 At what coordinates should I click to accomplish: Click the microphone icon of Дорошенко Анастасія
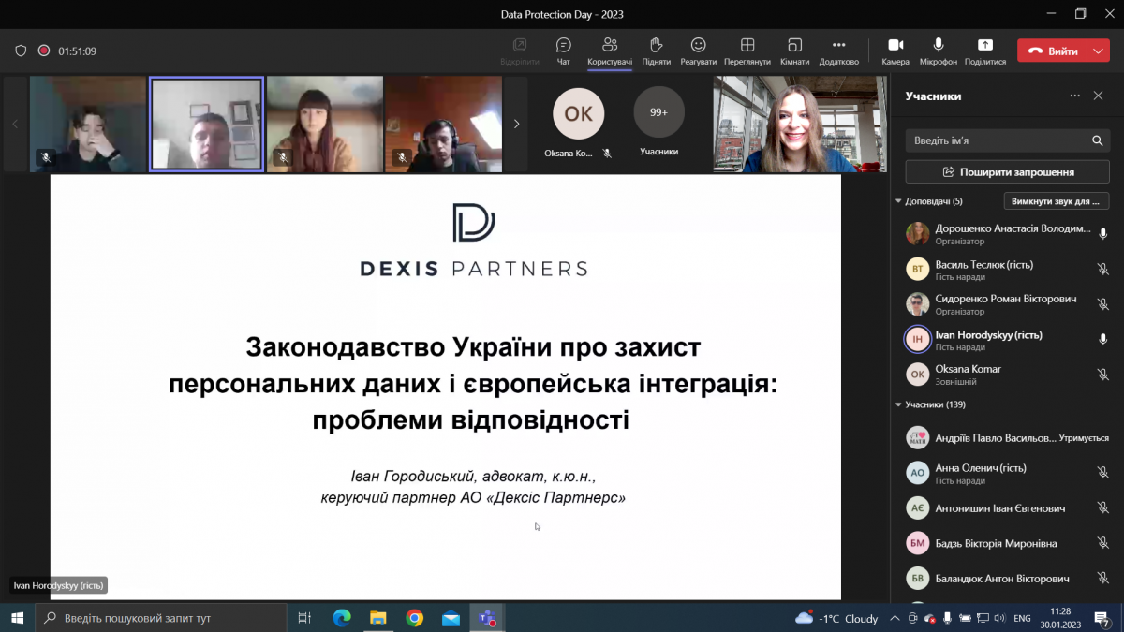click(x=1102, y=234)
